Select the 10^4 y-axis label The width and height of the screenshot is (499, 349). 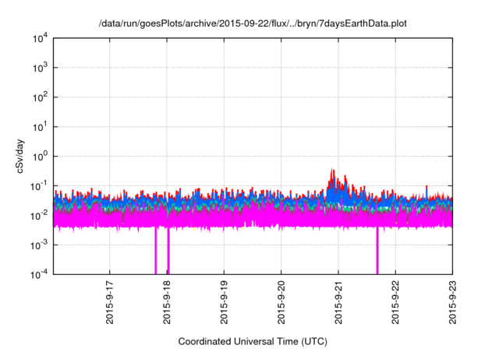pyautogui.click(x=40, y=39)
